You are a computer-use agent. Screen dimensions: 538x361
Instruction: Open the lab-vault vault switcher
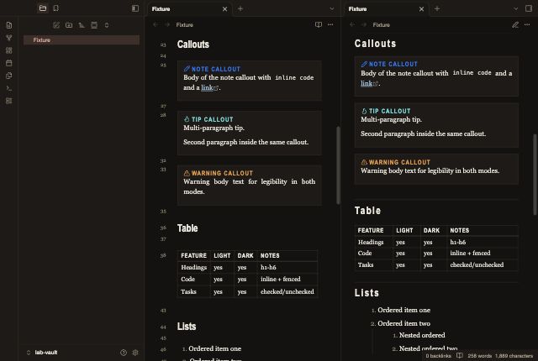[42, 353]
